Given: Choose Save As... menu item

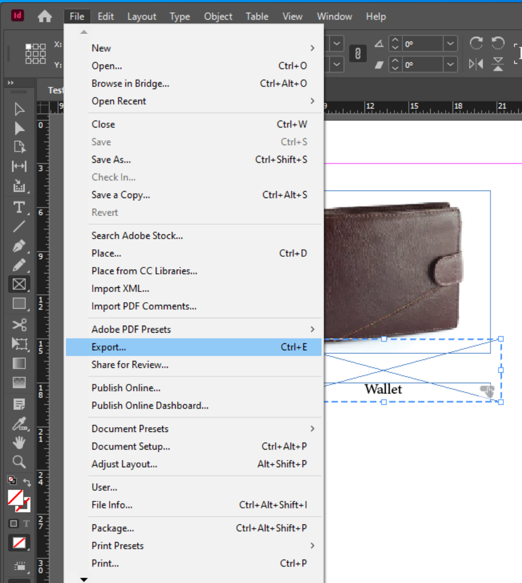Looking at the screenshot, I should point(194,160).
